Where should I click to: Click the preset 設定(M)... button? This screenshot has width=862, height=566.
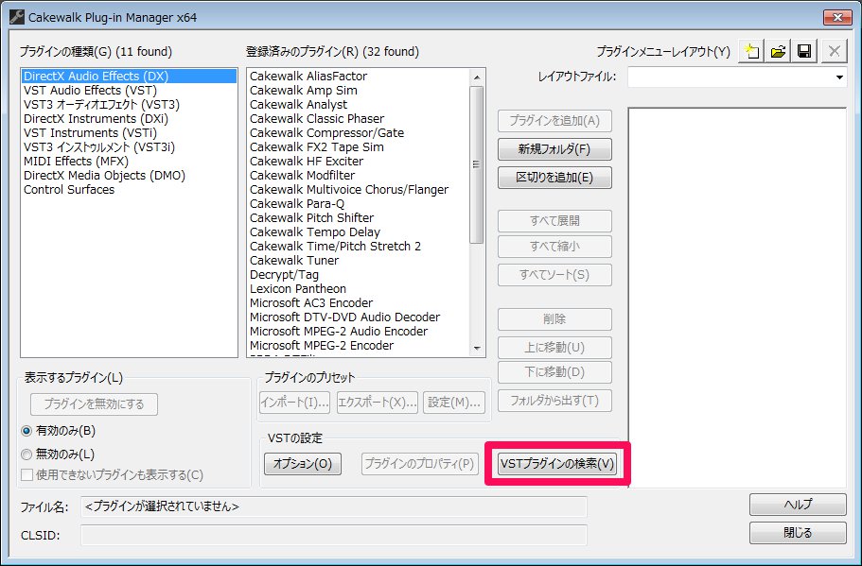[x=454, y=403]
